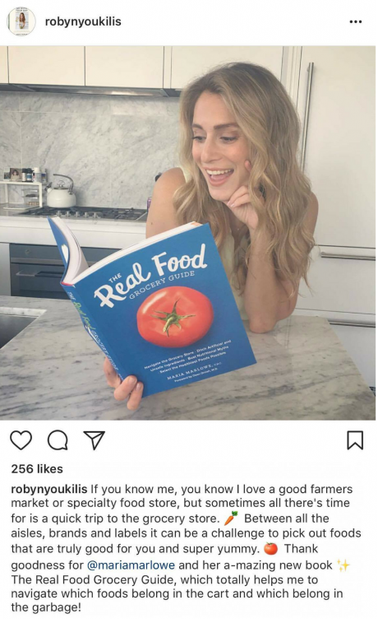Click the sparkles emoji after 'new book'
The image size is (378, 623).
[343, 565]
